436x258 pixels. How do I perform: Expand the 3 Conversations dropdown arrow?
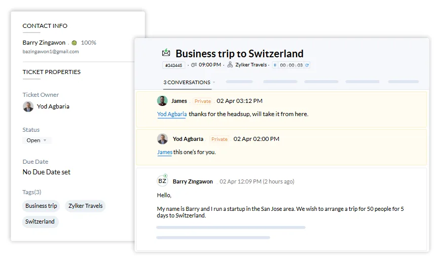214,82
